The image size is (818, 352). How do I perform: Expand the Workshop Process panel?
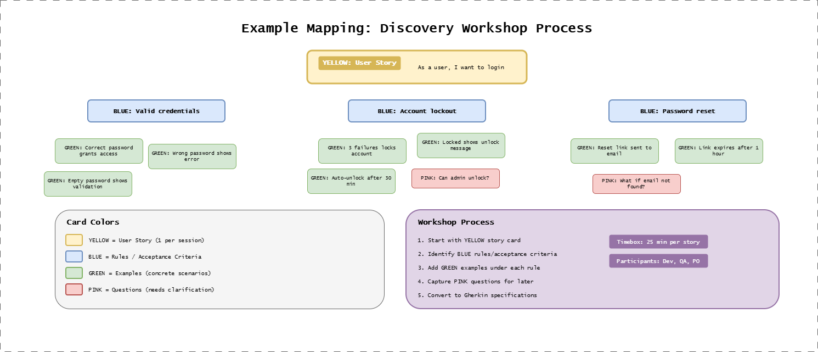coord(593,258)
